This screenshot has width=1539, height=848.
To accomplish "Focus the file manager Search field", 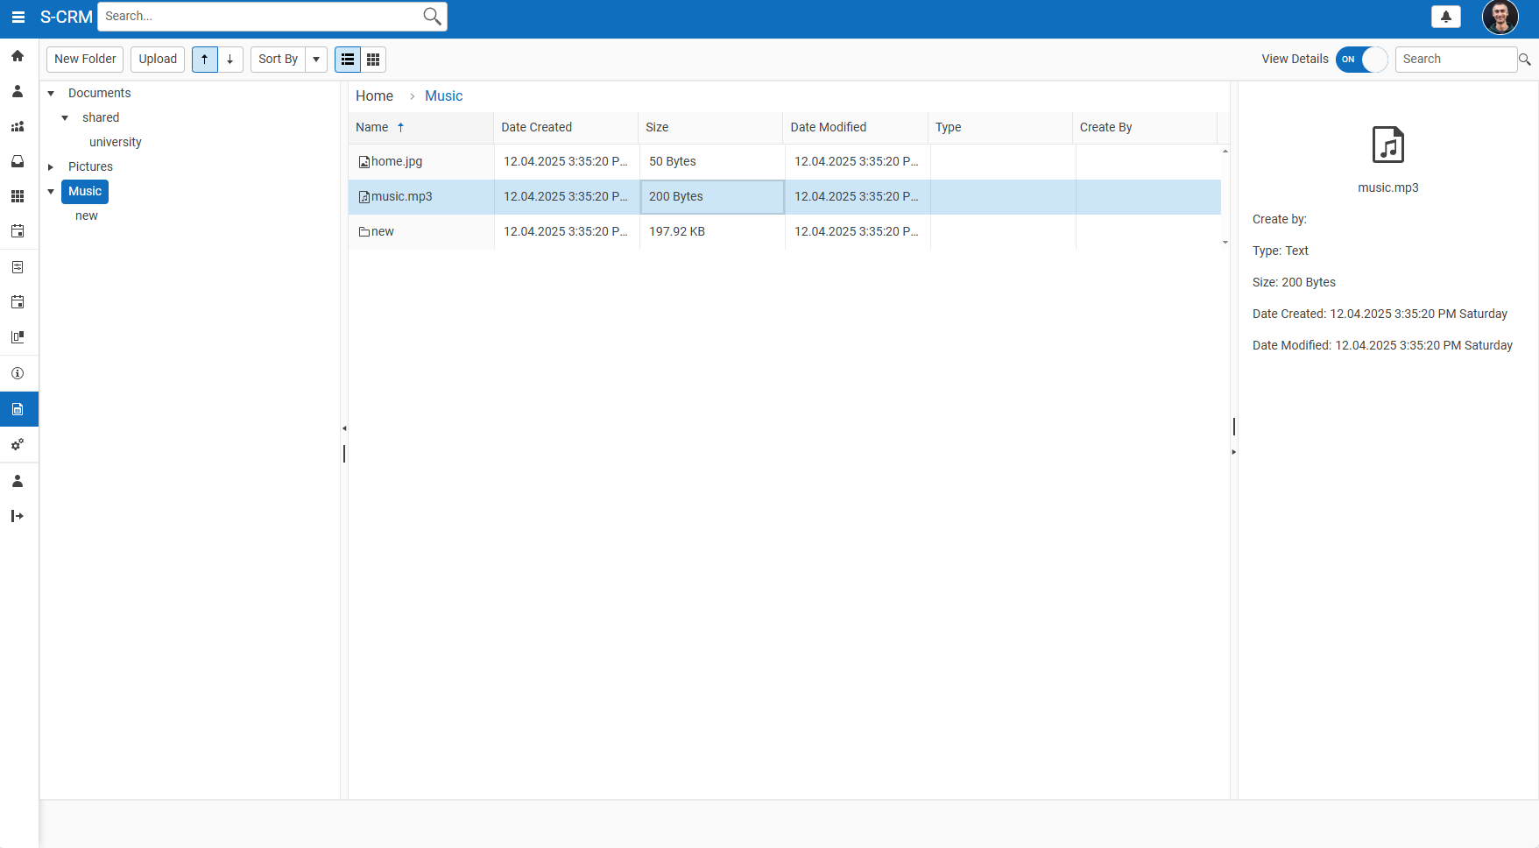I will click(x=1456, y=59).
